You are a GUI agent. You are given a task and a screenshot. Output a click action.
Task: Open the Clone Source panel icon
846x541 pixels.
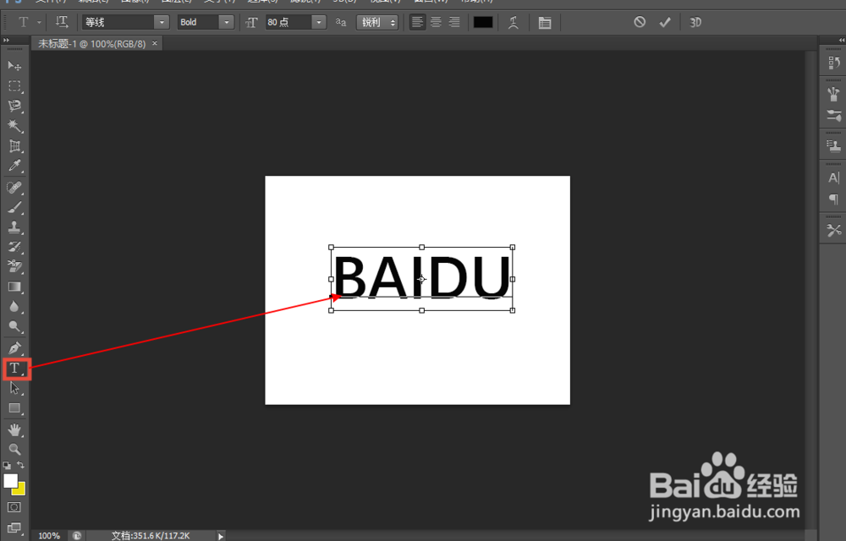click(833, 145)
